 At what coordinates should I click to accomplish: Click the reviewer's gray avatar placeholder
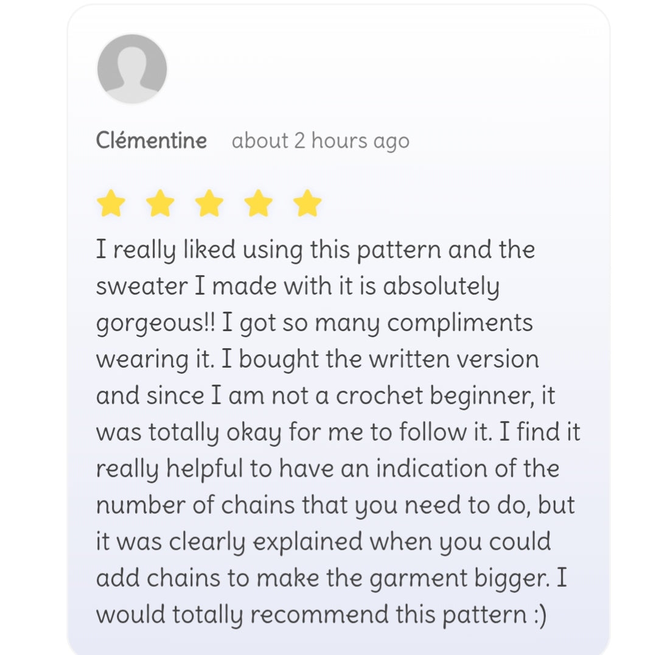(132, 69)
